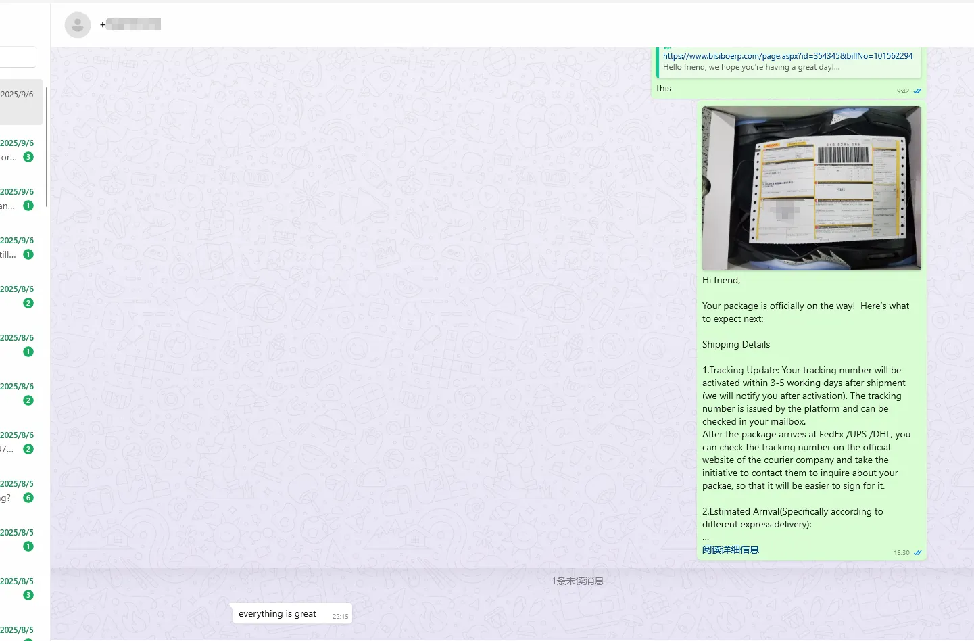The image size is (974, 641).
Task: Click read receipt checkmarks beside 9:42
Action: pos(917,91)
